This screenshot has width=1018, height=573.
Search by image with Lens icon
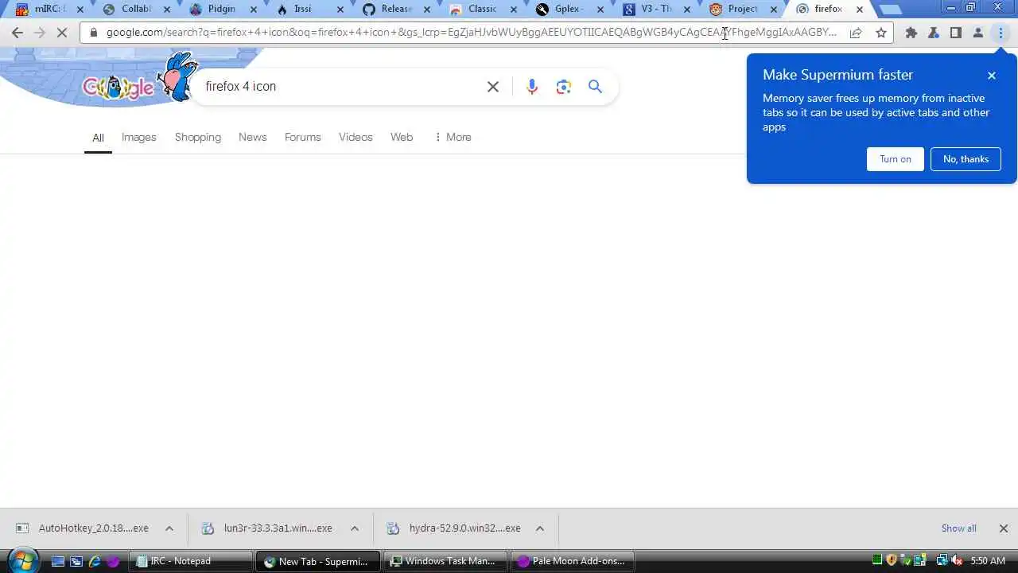(564, 87)
